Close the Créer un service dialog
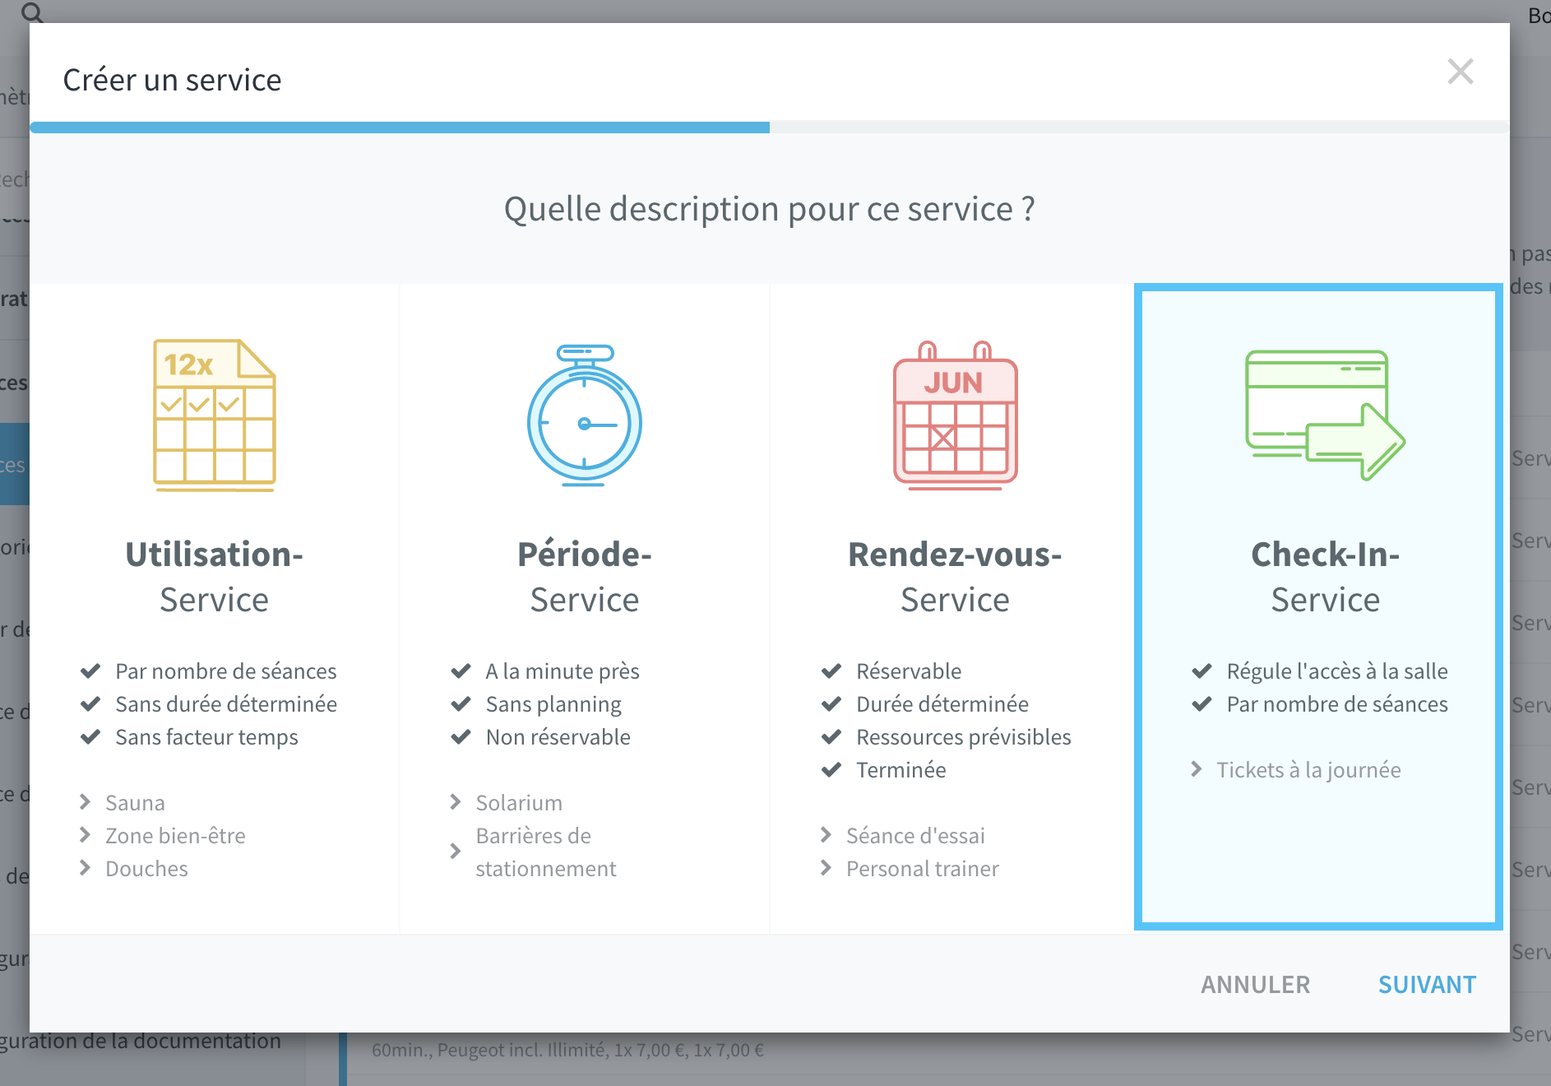 pos(1461,72)
